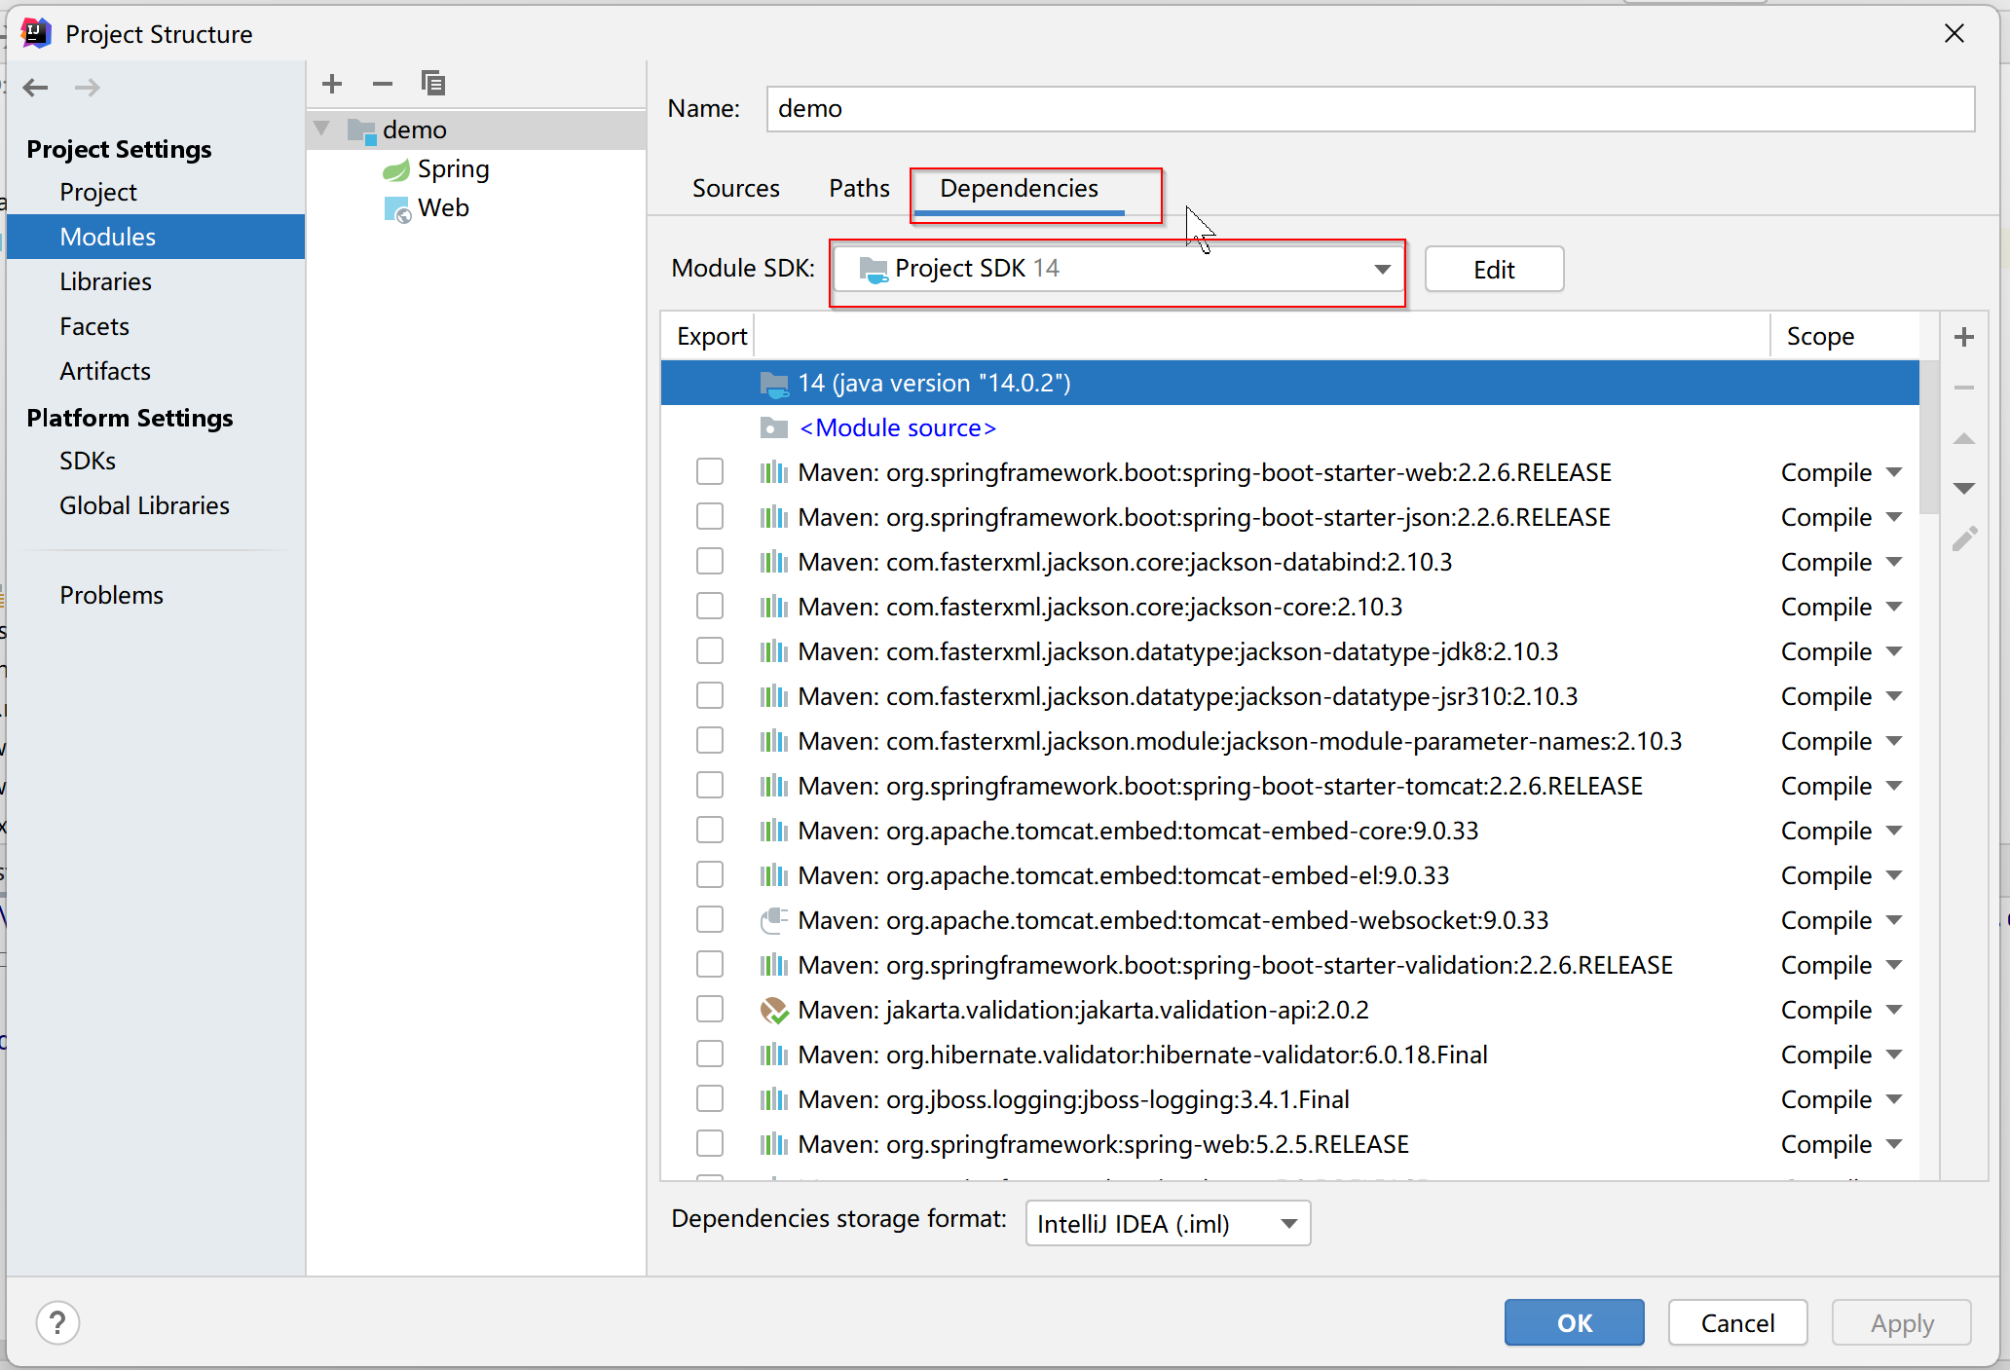Select the Spring facet leaf icon
This screenshot has height=1370, width=2010.
click(x=396, y=170)
